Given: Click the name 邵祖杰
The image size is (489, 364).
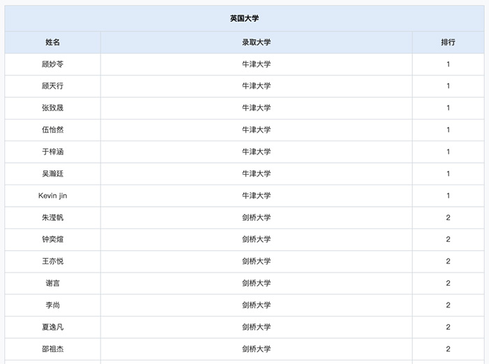Looking at the screenshot, I should tap(53, 349).
